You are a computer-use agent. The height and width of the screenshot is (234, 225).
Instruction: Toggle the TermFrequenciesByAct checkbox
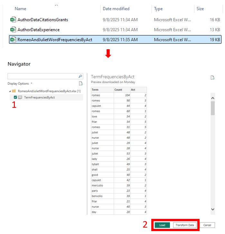(x=15, y=97)
